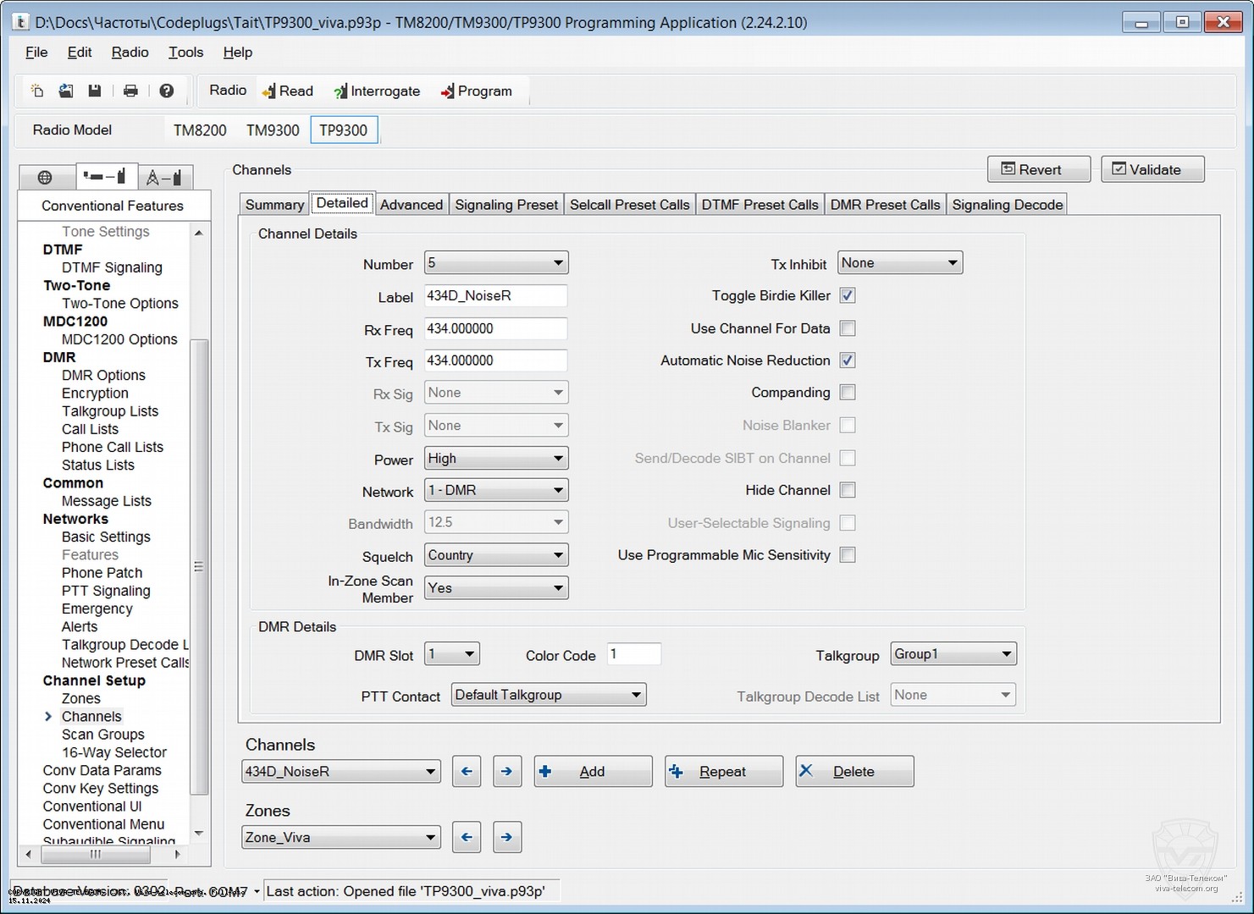Switch to the trunked tower features tab

pyautogui.click(x=165, y=177)
